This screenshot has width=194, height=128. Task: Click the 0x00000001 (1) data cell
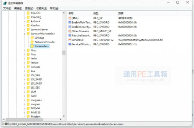pos(127,44)
